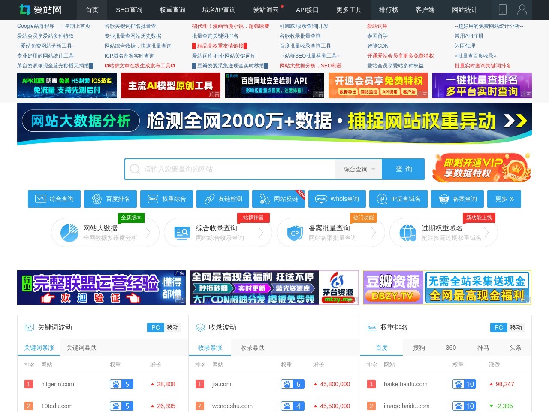Click baike.baidu.com weight 10 badge
549x412 pixels.
(464, 384)
